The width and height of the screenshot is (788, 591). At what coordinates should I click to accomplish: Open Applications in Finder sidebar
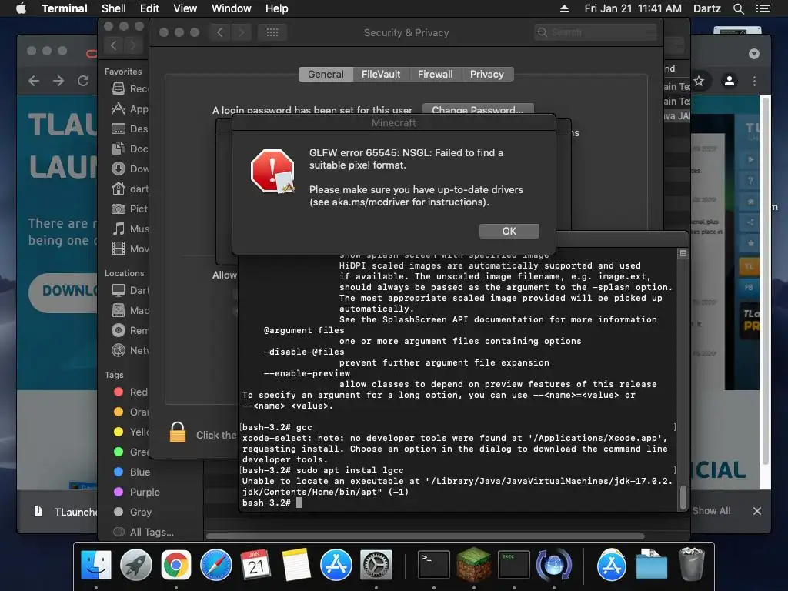130,109
